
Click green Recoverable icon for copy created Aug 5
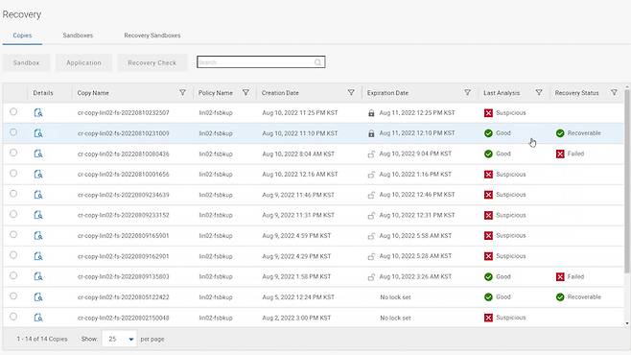coord(560,297)
